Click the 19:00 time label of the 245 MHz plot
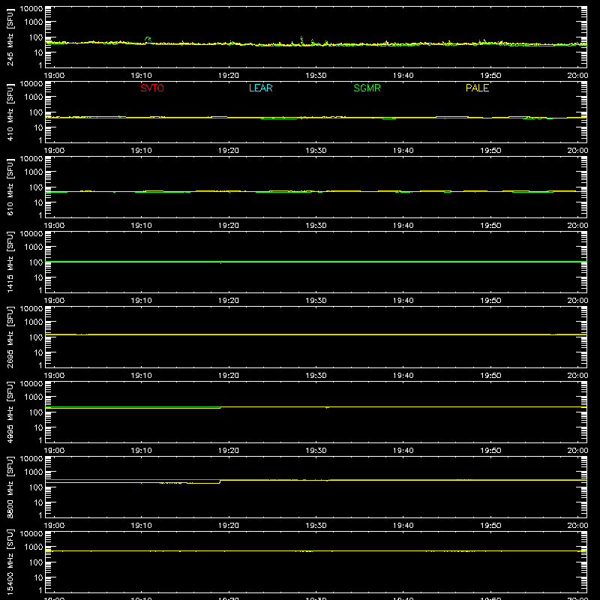This screenshot has width=600, height=600. (54, 76)
